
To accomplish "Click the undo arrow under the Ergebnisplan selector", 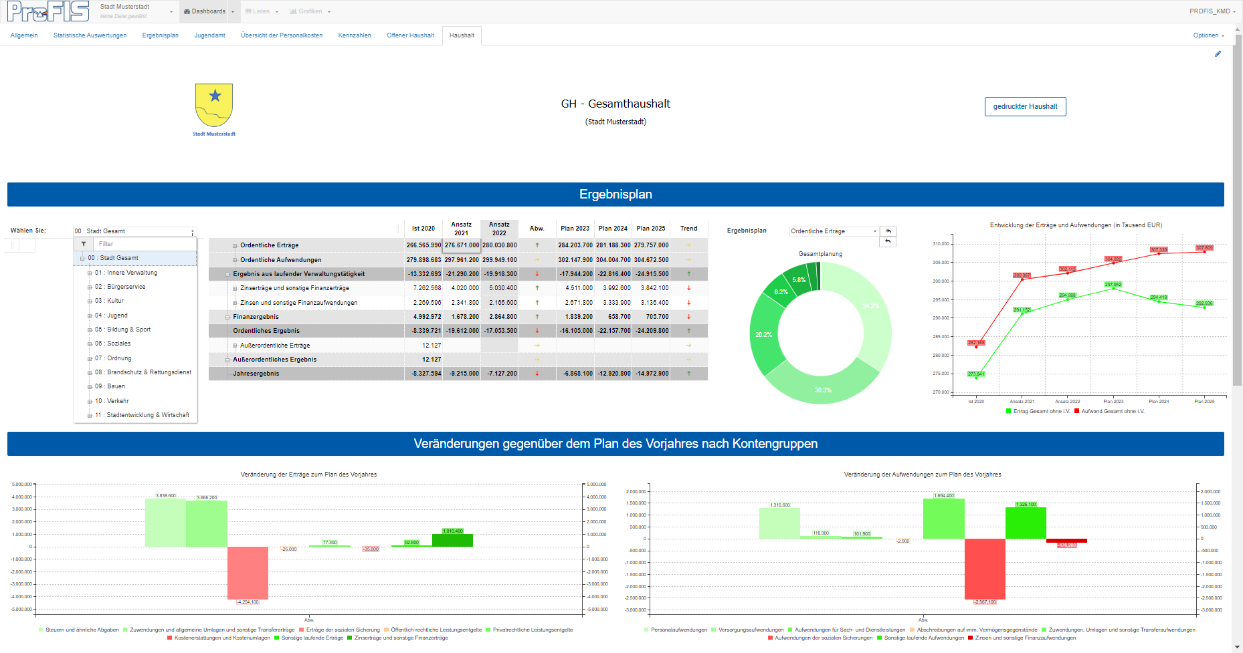I will [888, 241].
